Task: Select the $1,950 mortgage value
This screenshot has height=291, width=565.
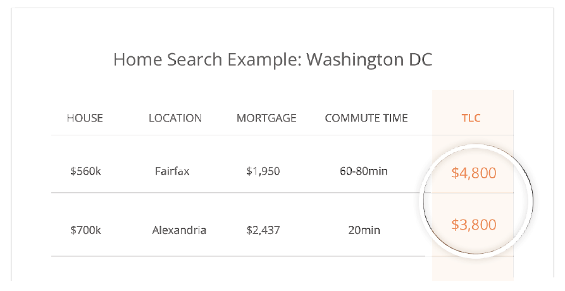Action: (263, 171)
